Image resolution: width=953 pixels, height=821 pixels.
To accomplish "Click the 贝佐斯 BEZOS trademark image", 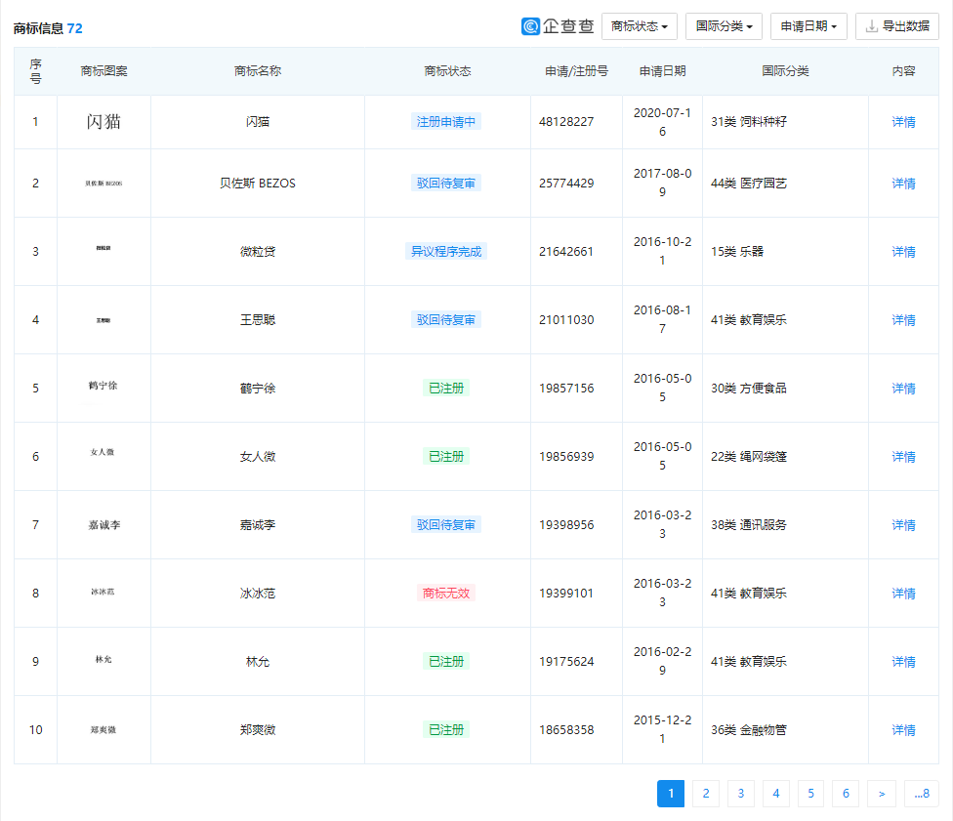I will click(104, 183).
